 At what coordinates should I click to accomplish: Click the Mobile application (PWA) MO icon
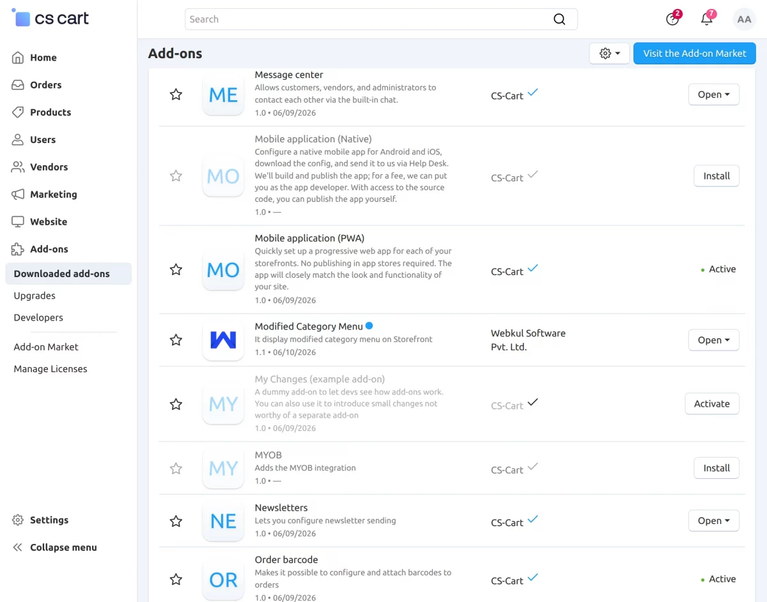(223, 269)
